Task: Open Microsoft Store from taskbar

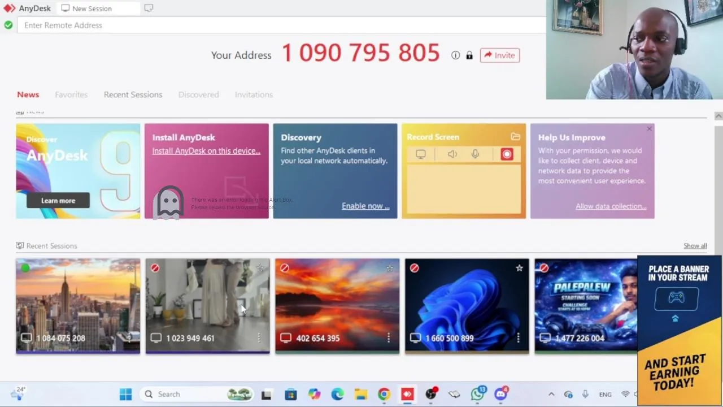Action: (x=290, y=394)
